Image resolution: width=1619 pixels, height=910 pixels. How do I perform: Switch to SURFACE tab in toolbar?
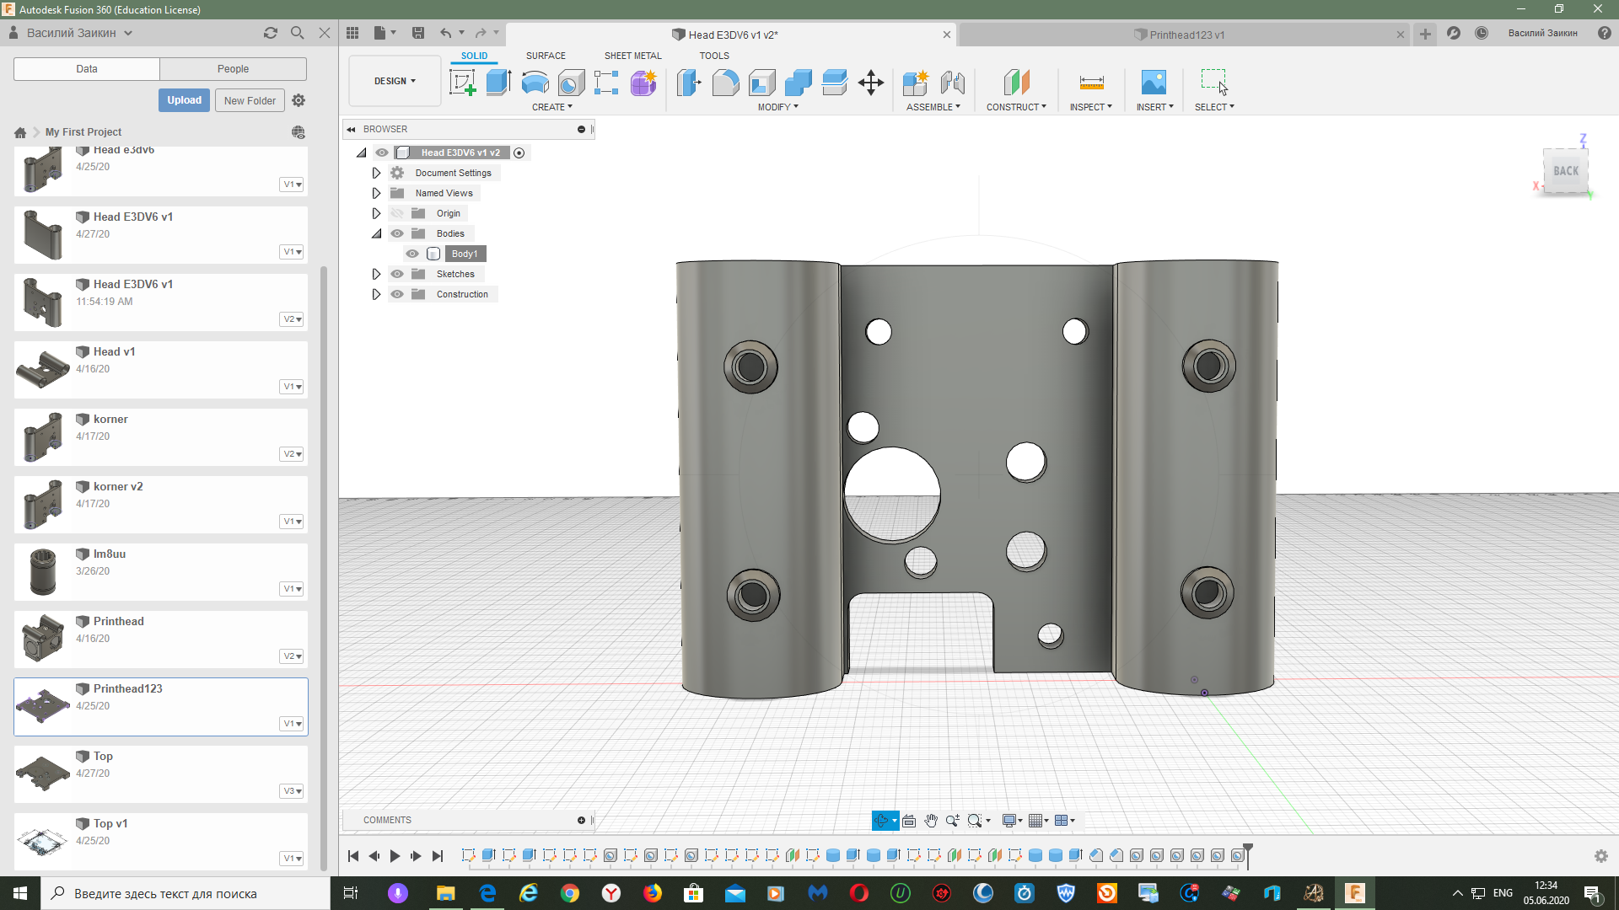point(546,56)
